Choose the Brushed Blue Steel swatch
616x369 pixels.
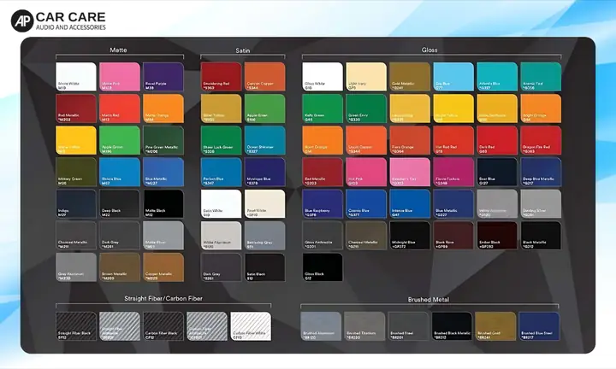click(x=539, y=326)
